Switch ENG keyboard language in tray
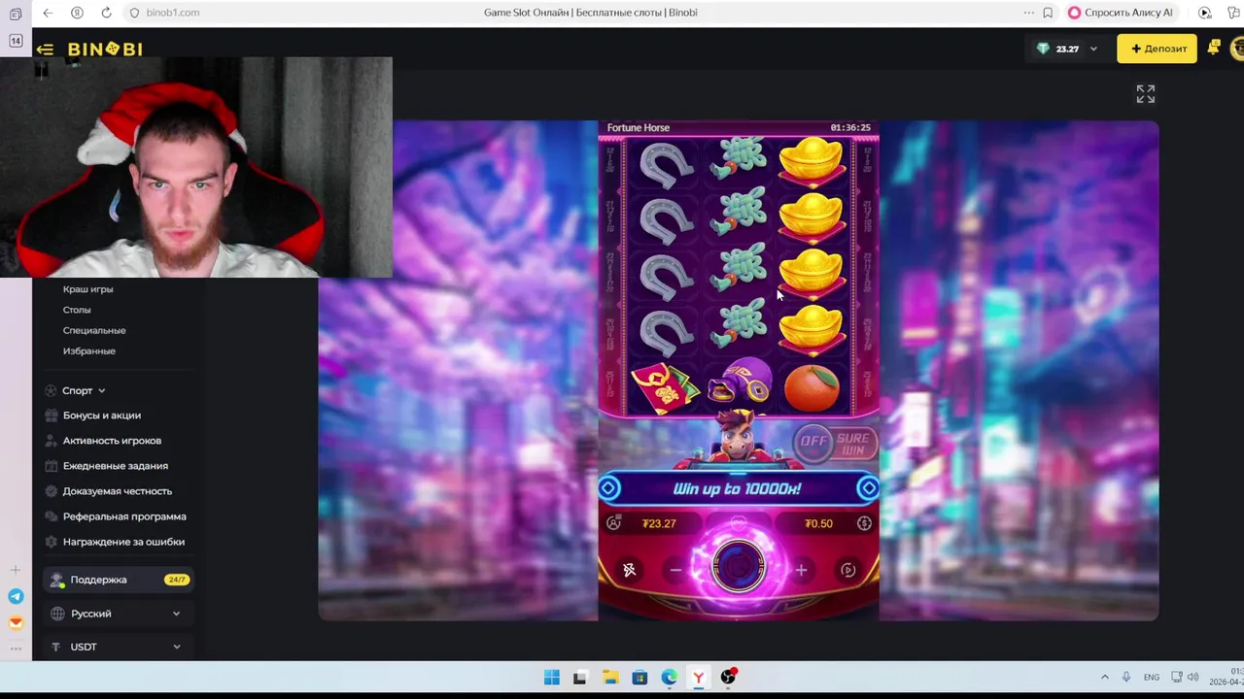Screen dimensions: 1244x699 [x=1152, y=677]
